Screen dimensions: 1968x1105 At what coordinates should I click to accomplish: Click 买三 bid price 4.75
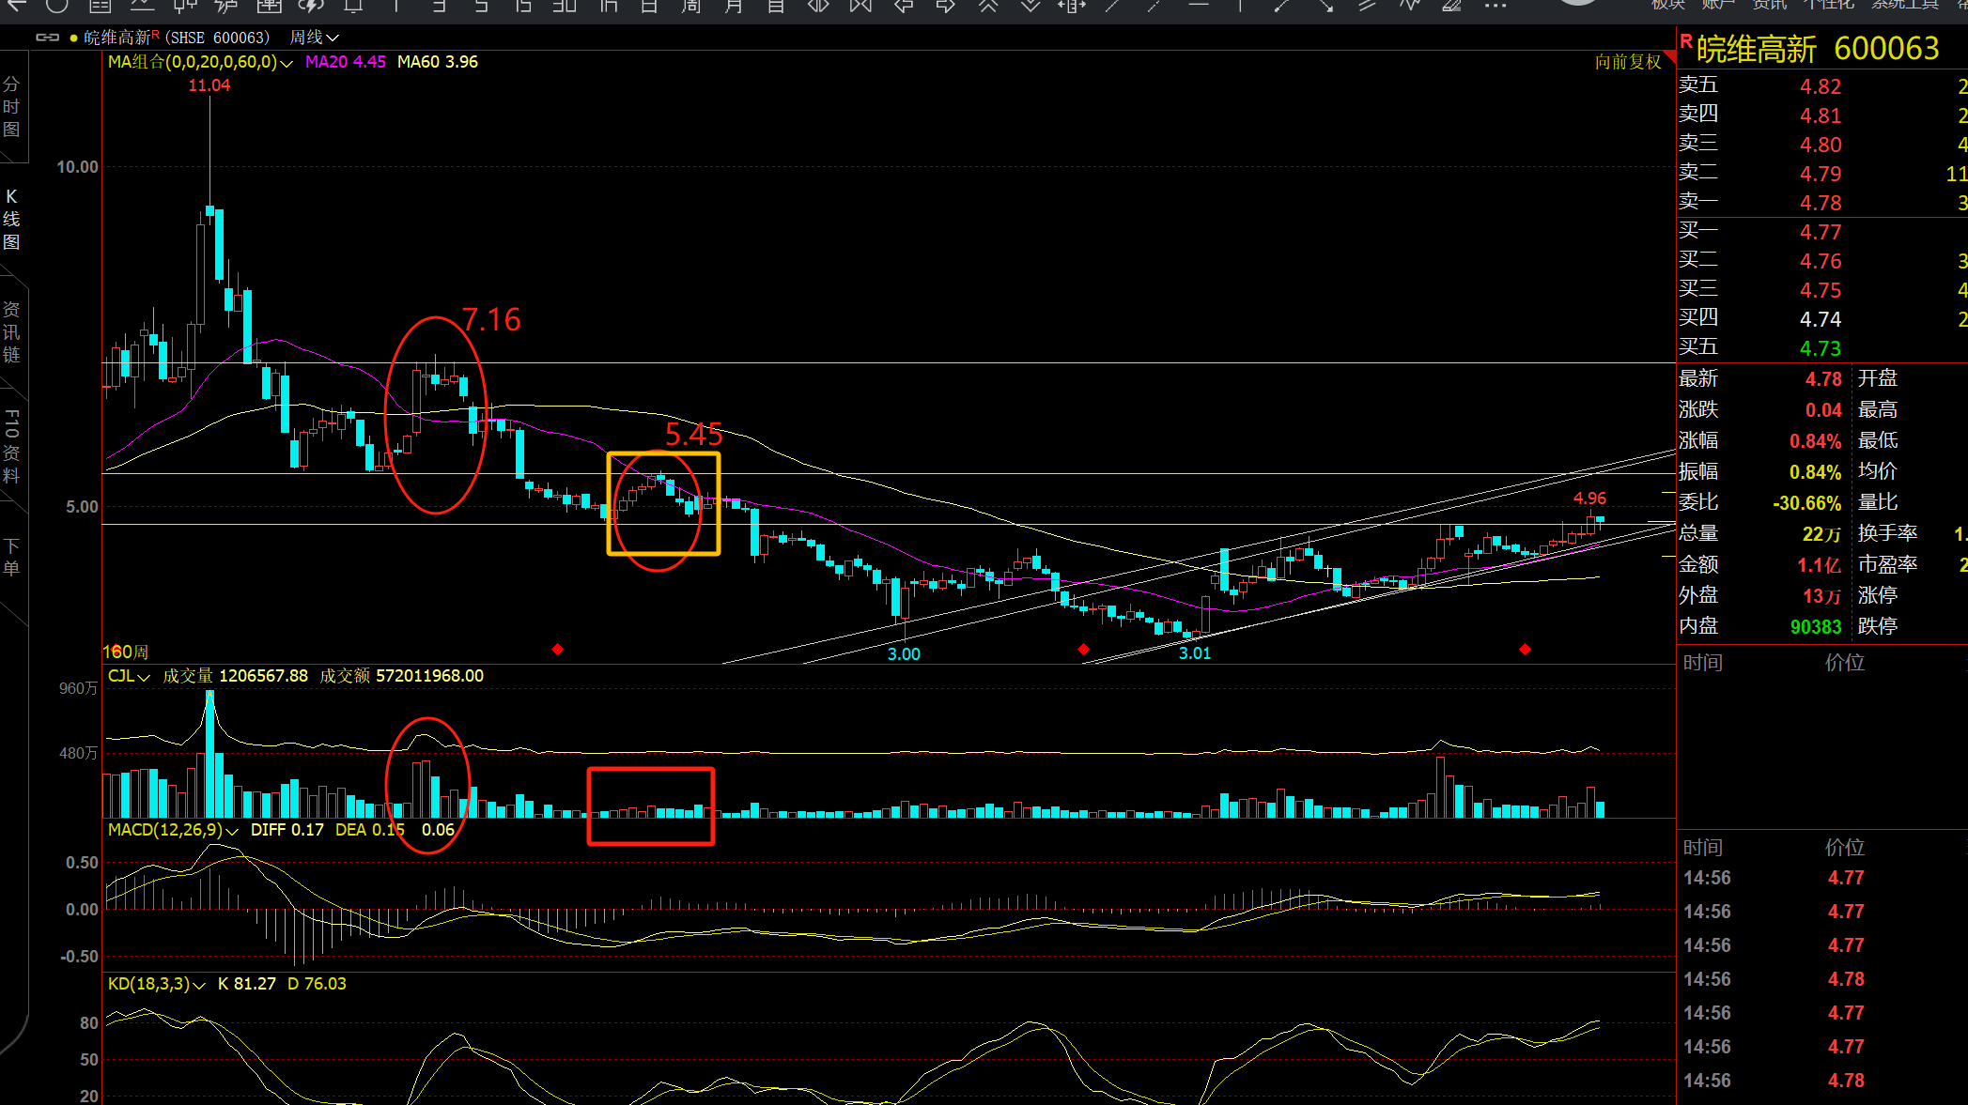click(1820, 290)
